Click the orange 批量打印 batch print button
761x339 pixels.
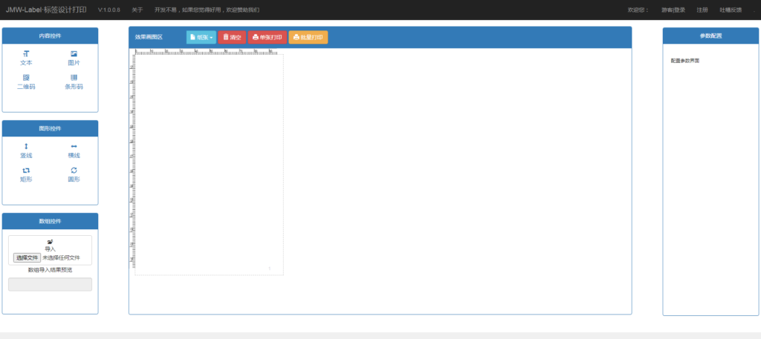[x=308, y=37]
